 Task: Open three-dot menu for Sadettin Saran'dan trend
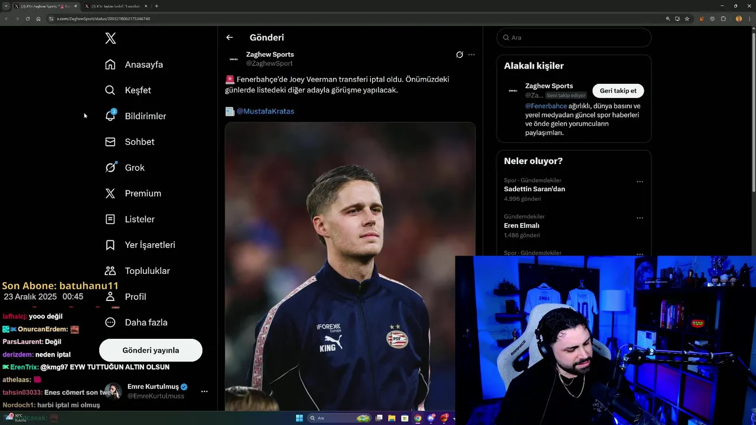[x=640, y=182]
